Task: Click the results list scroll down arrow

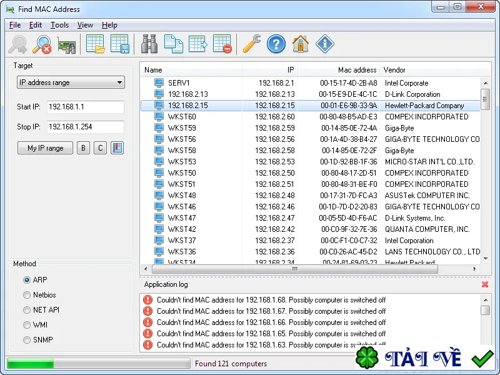Action: [x=486, y=259]
